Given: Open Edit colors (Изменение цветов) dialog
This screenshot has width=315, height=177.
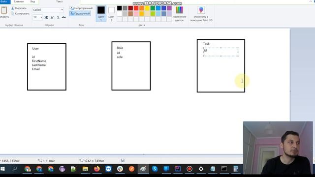Looking at the screenshot, I should (x=179, y=14).
